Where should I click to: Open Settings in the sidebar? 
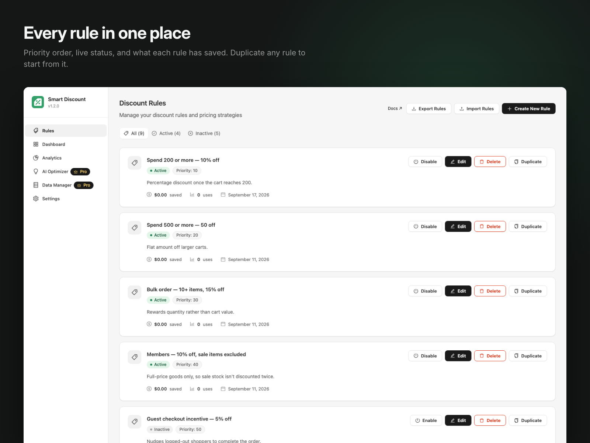coord(66,199)
